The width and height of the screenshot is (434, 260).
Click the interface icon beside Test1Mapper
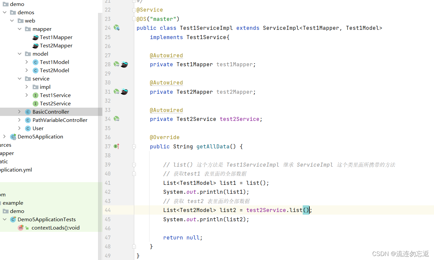pos(35,37)
